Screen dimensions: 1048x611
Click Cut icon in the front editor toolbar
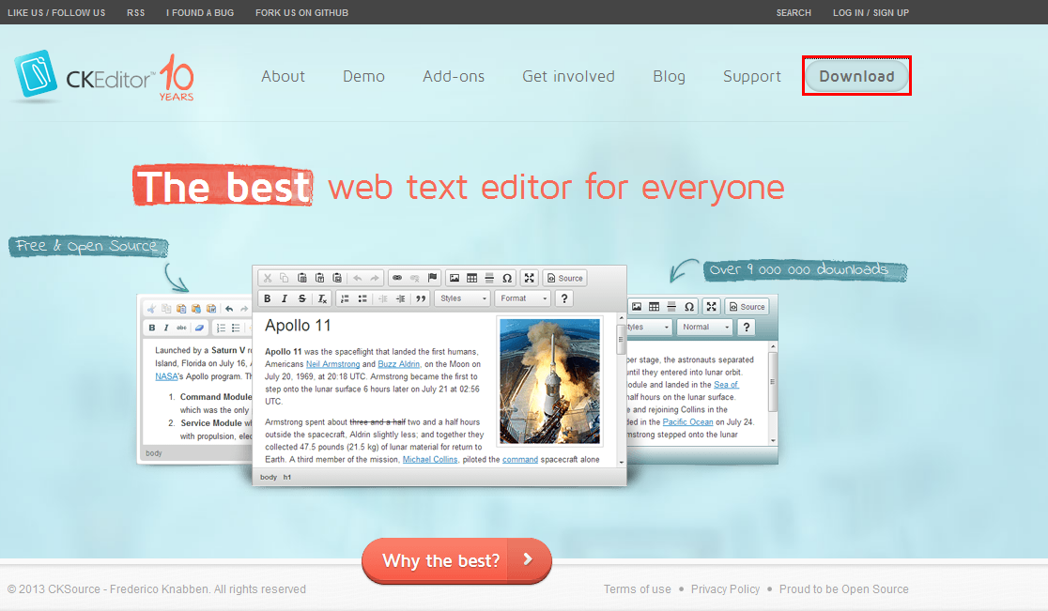coord(268,278)
